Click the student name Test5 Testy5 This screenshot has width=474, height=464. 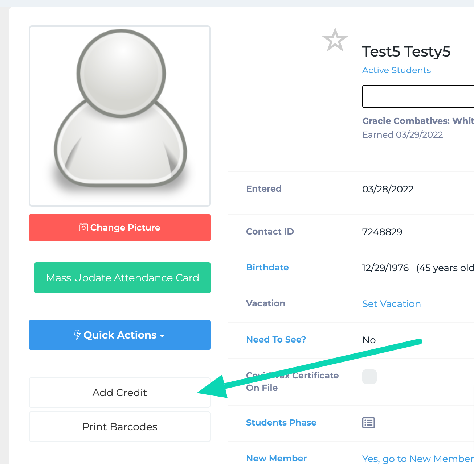[x=406, y=51]
